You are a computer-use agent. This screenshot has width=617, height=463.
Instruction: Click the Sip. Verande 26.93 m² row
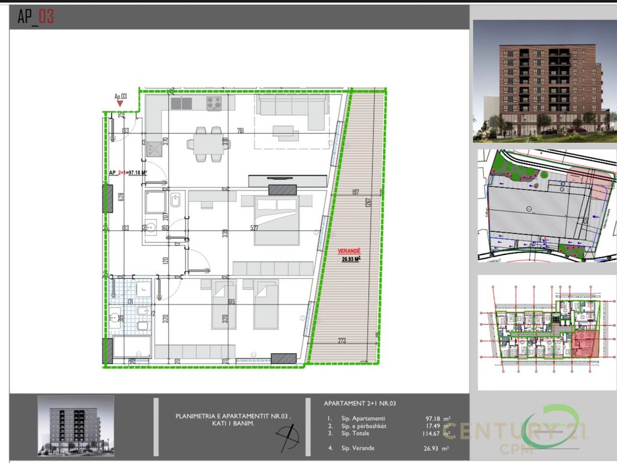(x=388, y=448)
